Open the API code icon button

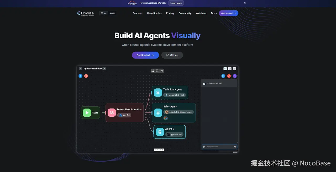pos(225,69)
